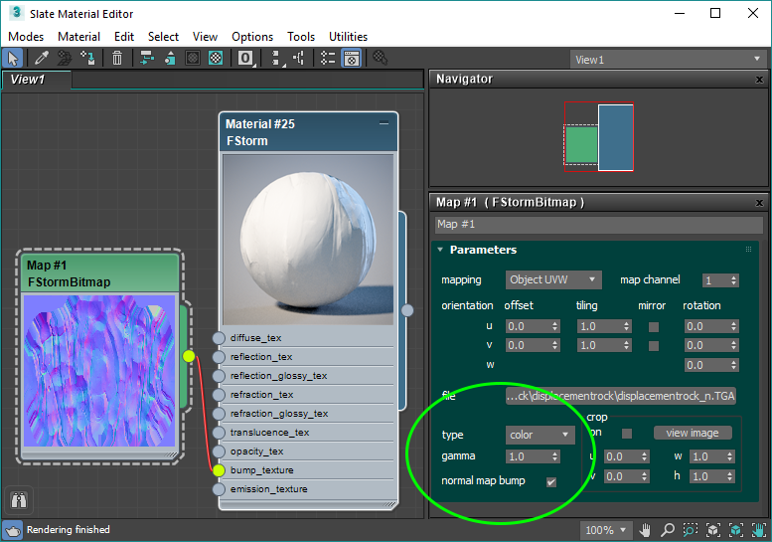Open the Select menu
772x542 pixels.
tap(164, 37)
